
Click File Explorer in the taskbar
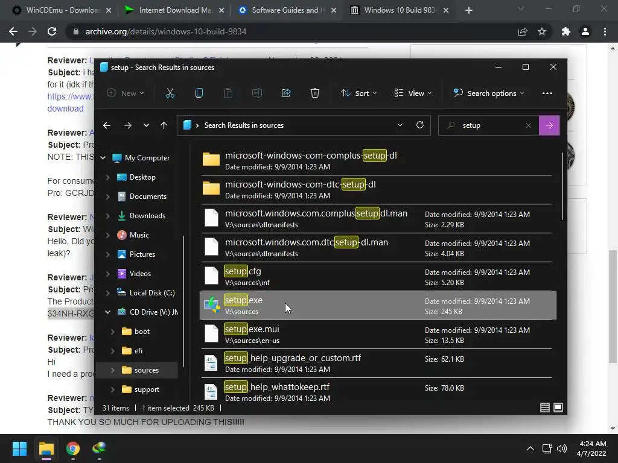point(46,449)
